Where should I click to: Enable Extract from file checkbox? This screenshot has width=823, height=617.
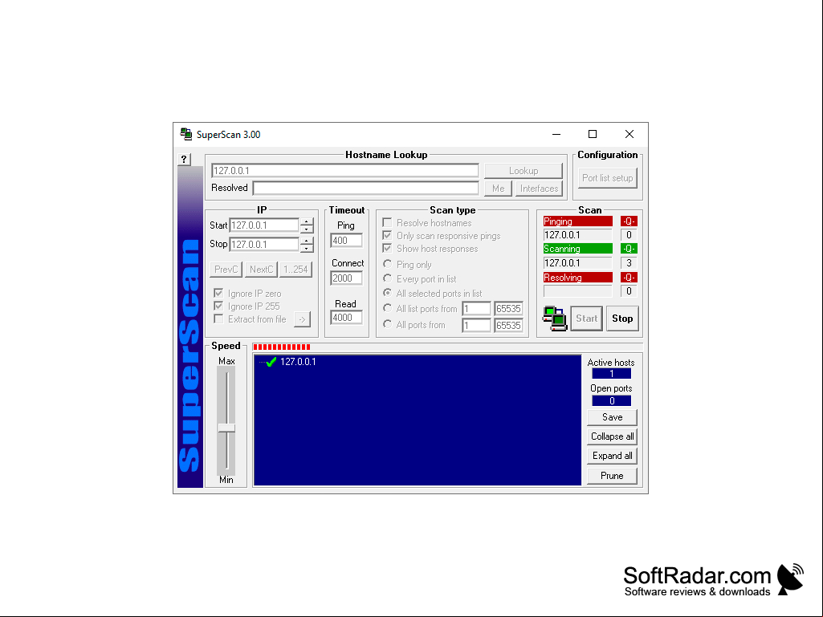[218, 319]
